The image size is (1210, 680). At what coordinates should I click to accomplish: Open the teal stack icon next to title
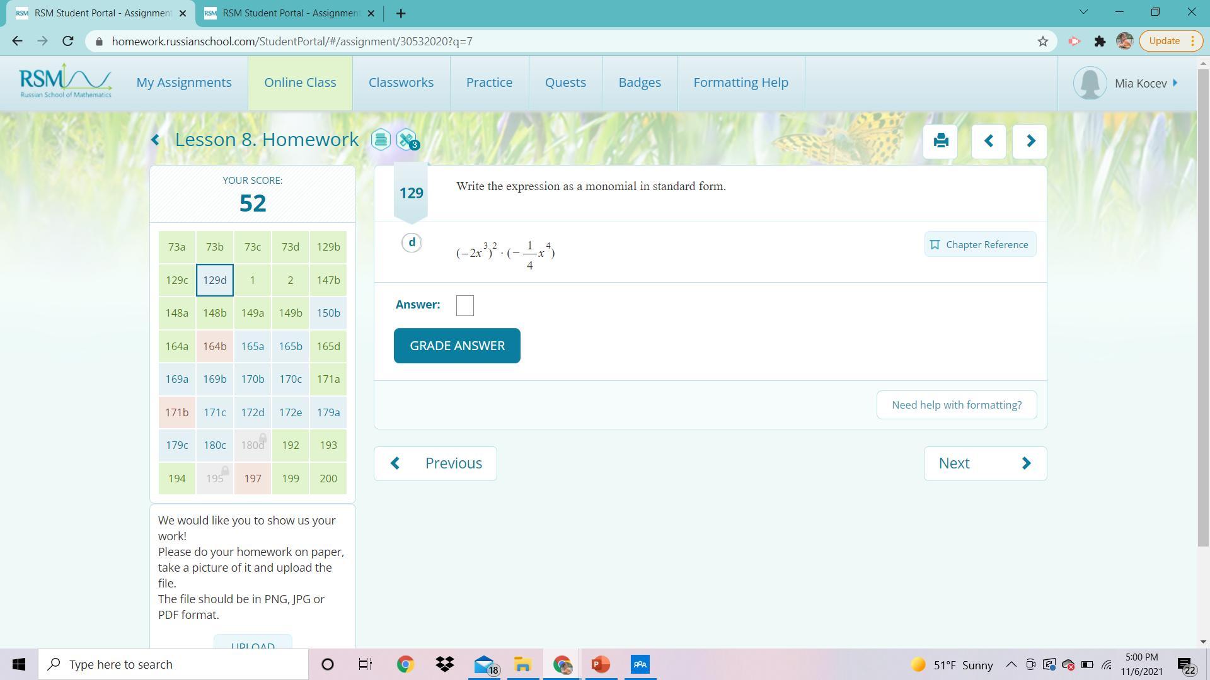click(381, 139)
